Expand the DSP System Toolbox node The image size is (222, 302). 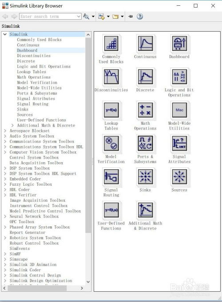tap(5, 168)
